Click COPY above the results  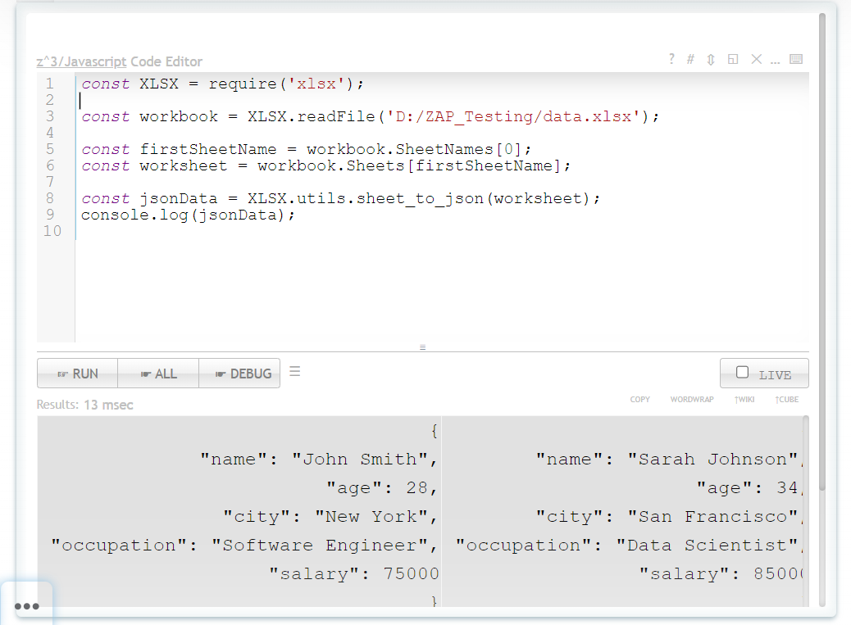(639, 400)
